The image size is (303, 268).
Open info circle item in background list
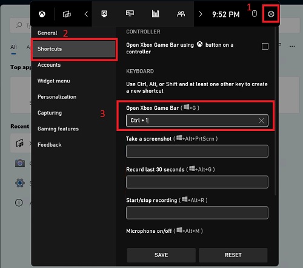tap(19, 203)
